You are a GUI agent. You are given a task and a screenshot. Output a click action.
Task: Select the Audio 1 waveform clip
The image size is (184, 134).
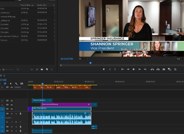click(62, 118)
